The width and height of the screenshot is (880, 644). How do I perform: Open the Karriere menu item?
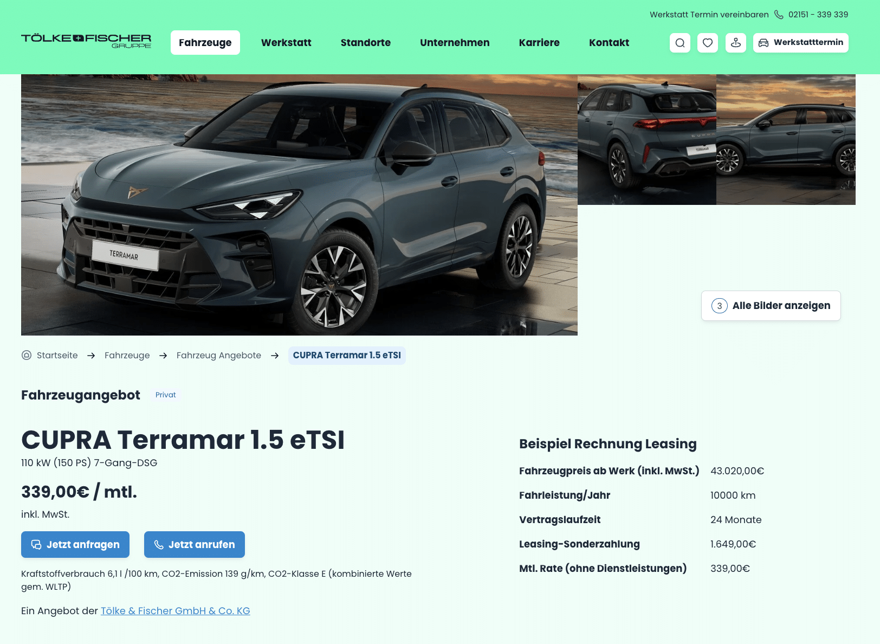pos(539,43)
